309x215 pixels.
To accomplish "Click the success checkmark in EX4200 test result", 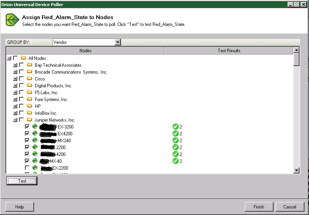I will pyautogui.click(x=175, y=133).
